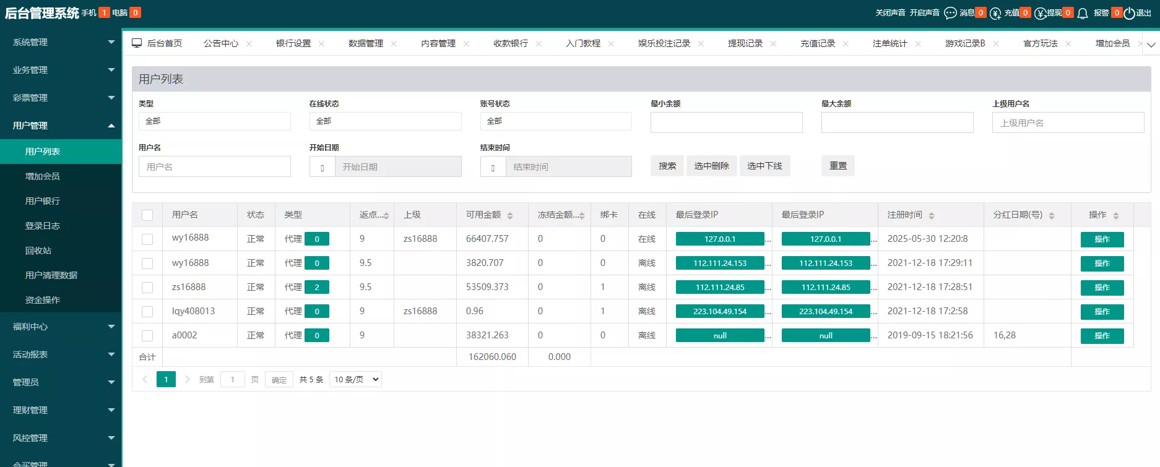Check the box for user zs16888
Image resolution: width=1160 pixels, height=467 pixels.
(147, 288)
